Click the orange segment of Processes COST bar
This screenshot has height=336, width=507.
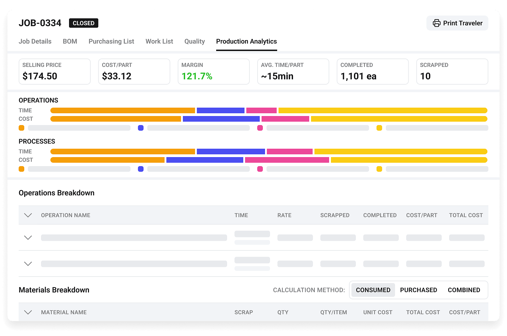(x=107, y=160)
